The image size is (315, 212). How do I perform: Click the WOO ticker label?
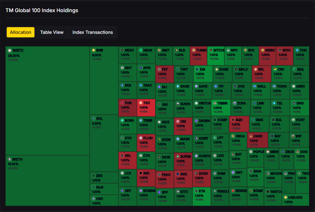[x=287, y=50]
